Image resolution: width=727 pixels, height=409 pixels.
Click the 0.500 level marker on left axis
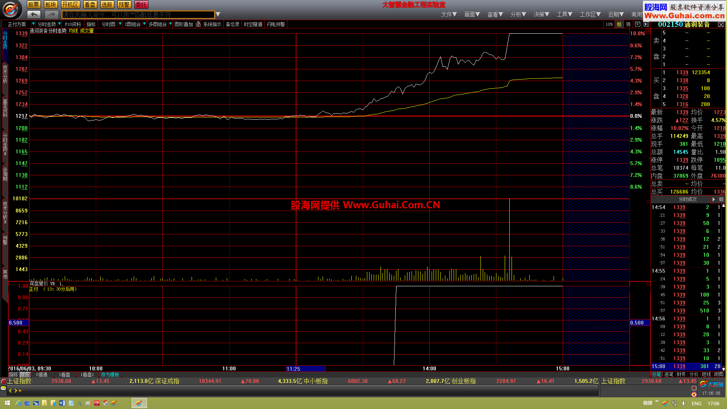click(19, 323)
